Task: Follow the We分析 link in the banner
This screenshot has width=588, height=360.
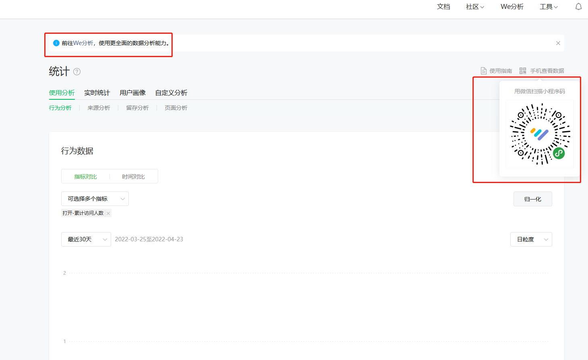Action: point(83,43)
